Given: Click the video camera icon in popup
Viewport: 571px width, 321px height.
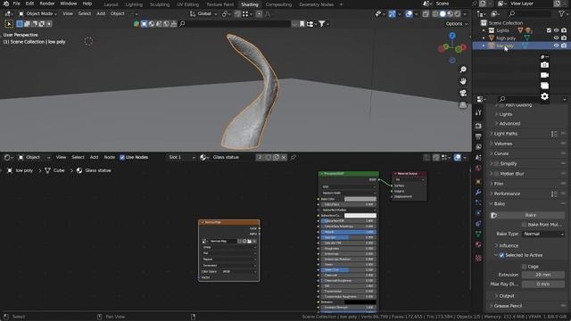Looking at the screenshot, I should pyautogui.click(x=544, y=75).
